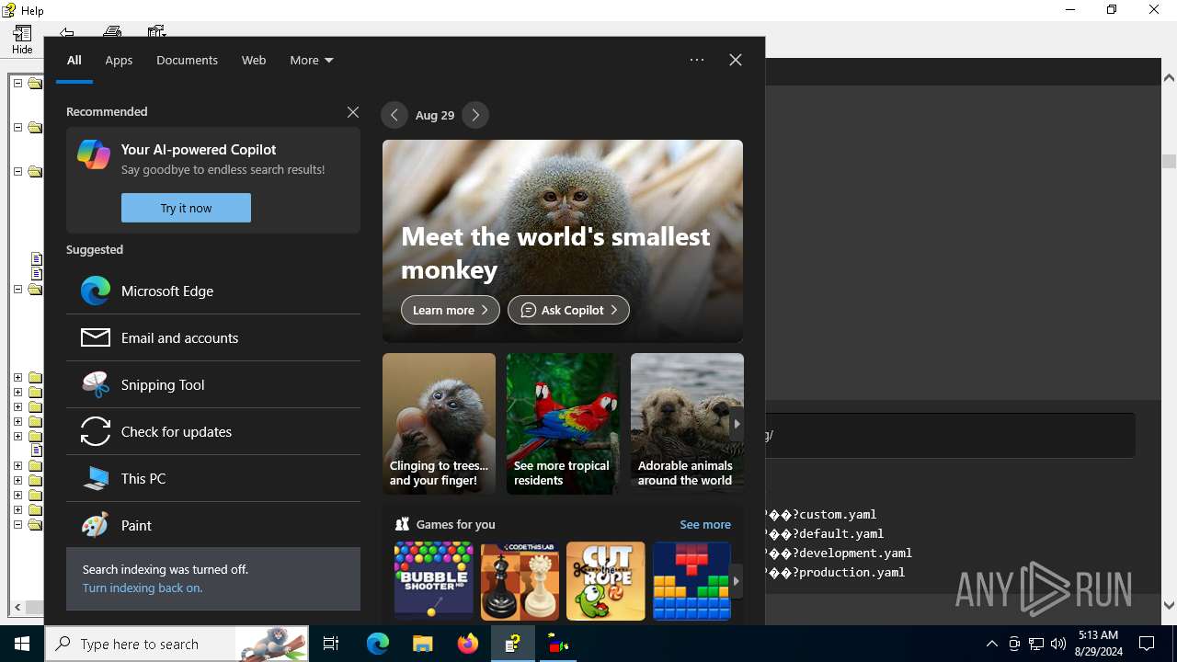Click the Help content scroll up arrow

tap(1169, 78)
